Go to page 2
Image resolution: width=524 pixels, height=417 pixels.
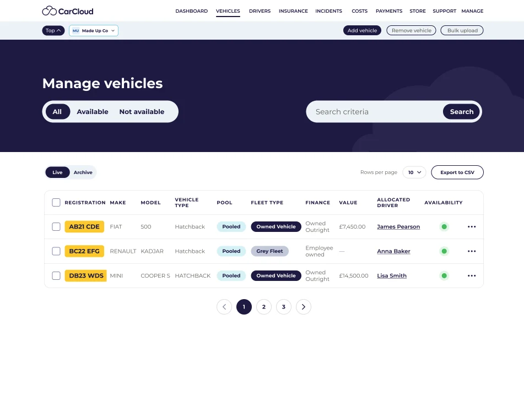pos(264,307)
